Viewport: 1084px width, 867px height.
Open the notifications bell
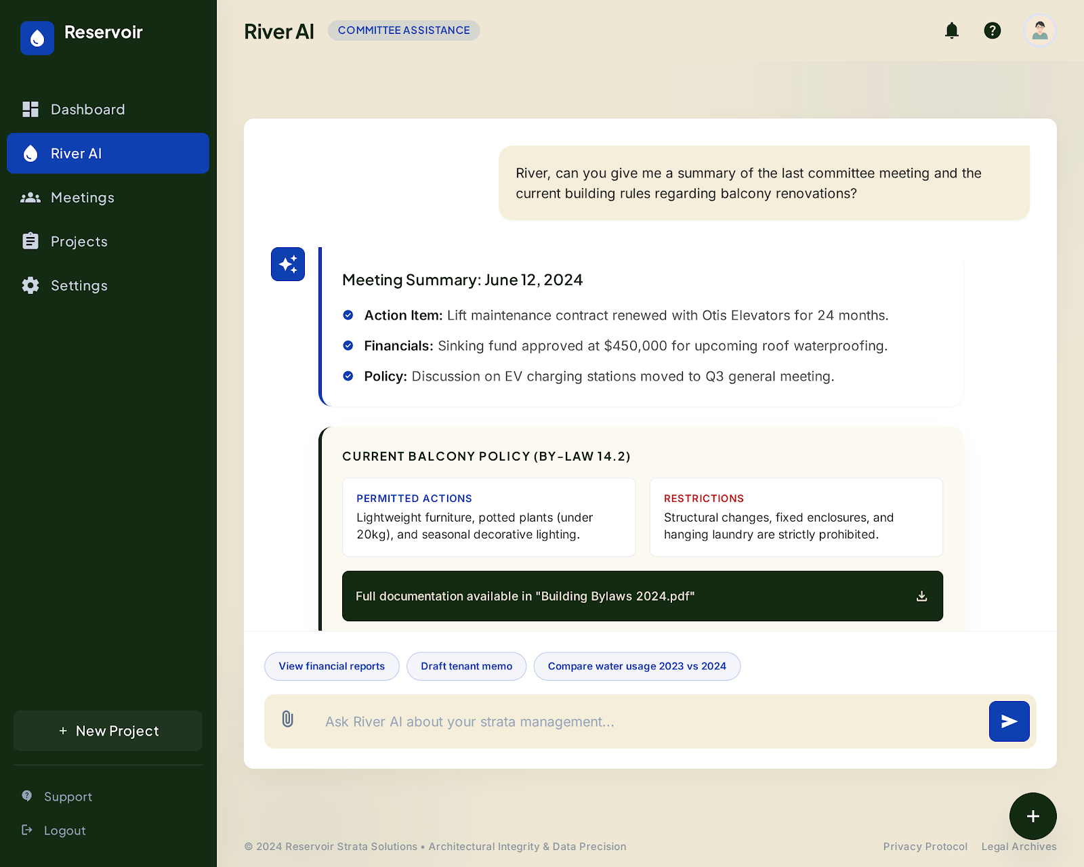click(x=952, y=30)
